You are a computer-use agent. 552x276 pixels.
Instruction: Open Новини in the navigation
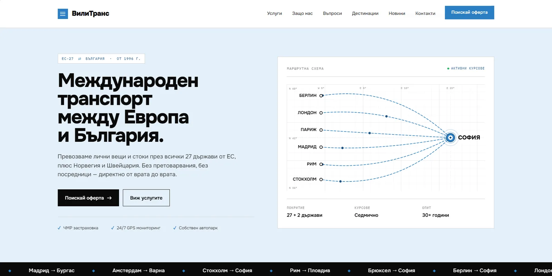pos(397,13)
